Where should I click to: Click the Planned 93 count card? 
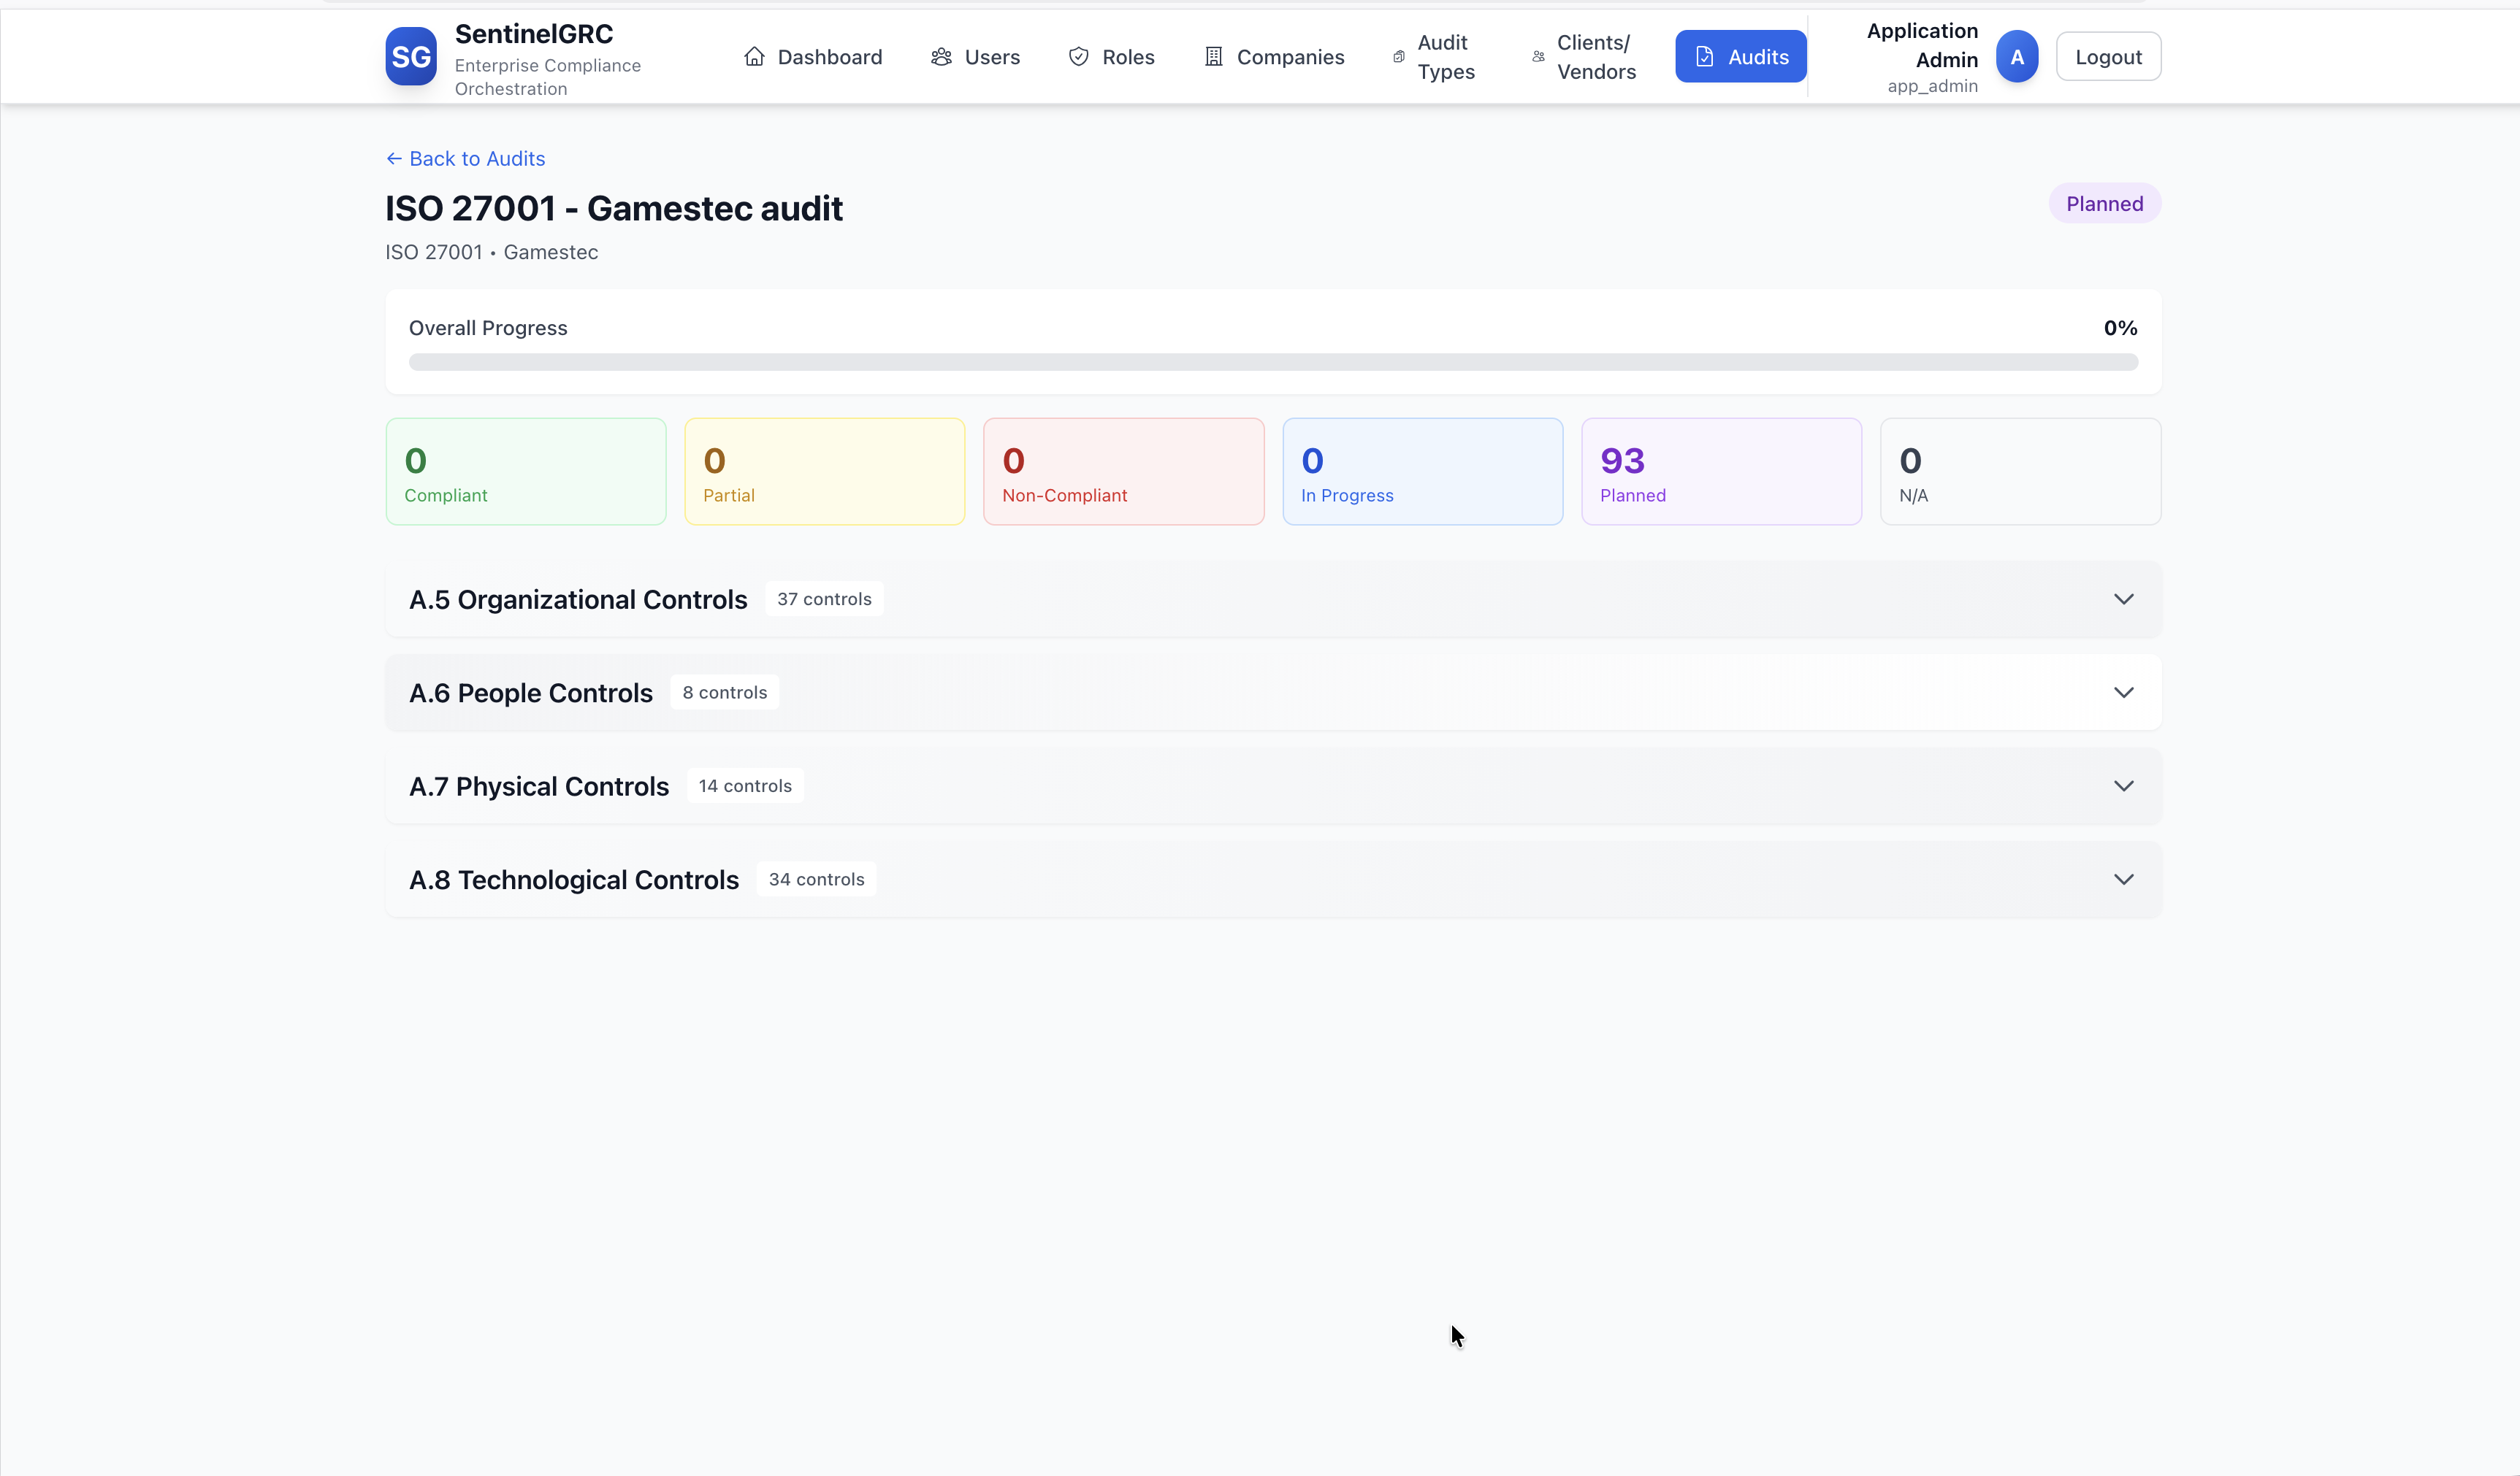tap(1721, 472)
